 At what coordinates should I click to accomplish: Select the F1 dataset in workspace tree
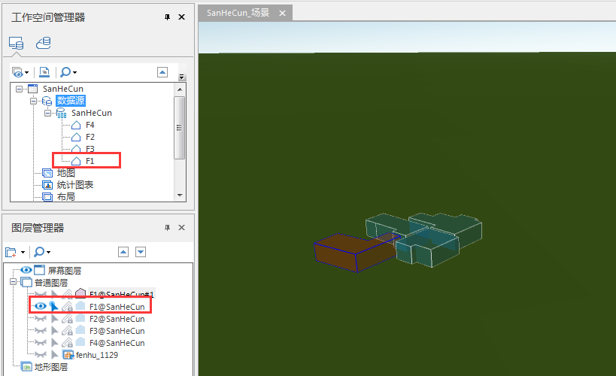click(x=90, y=161)
